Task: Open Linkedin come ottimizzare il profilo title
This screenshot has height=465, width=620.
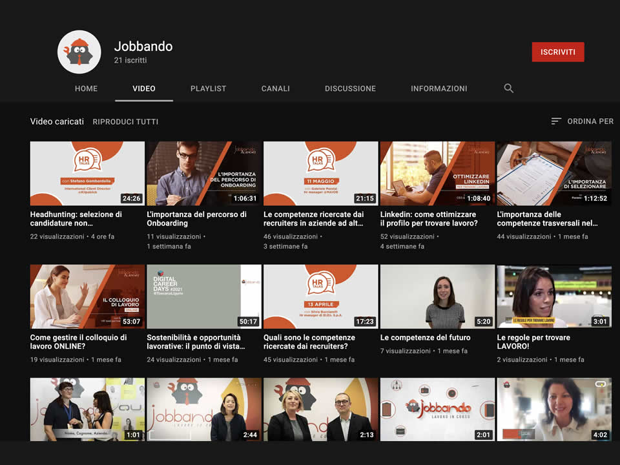Action: coord(429,219)
